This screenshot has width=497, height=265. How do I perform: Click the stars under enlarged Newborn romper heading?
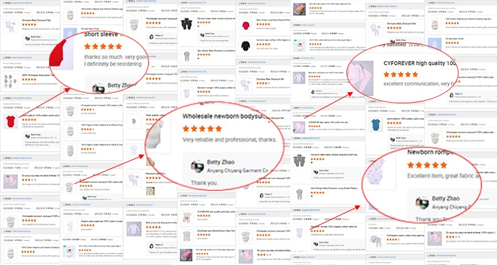click(427, 165)
